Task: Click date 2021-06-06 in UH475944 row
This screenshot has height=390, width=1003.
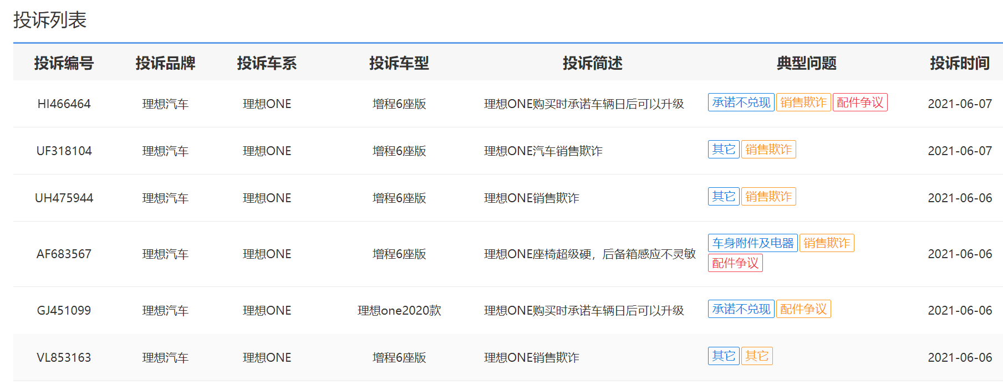Action: click(x=960, y=198)
